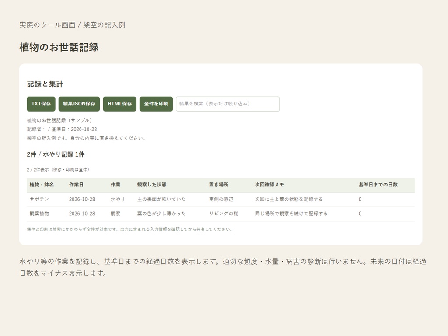The image size is (448, 336).
Task: Click the date in the 観葉植物 row
Action: [x=82, y=213]
